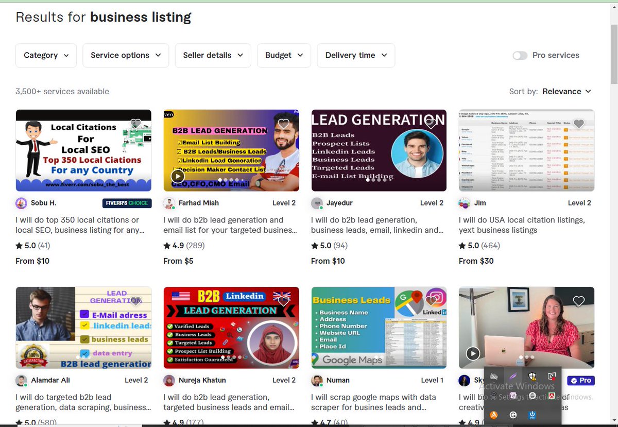The width and height of the screenshot is (618, 427).
Task: Click 5.0 (464) rating on Jim's gig
Action: tap(480, 246)
